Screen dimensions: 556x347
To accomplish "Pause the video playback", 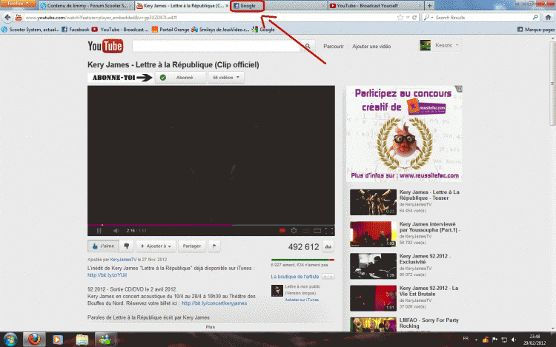I will pos(99,231).
